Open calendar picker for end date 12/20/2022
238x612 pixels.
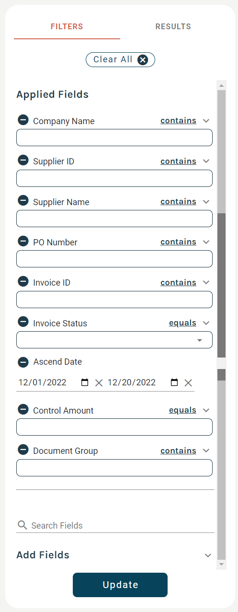coord(174,382)
